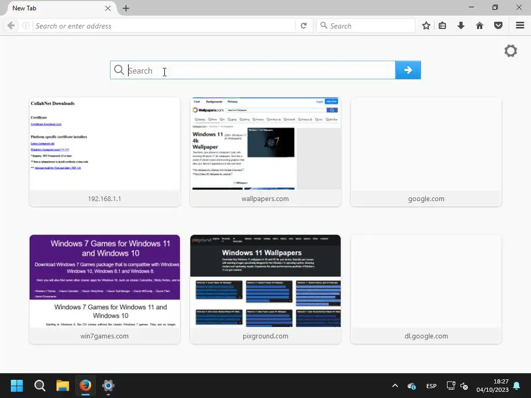Image resolution: width=531 pixels, height=398 pixels.
Task: Go to the Firefox home page
Action: (480, 26)
